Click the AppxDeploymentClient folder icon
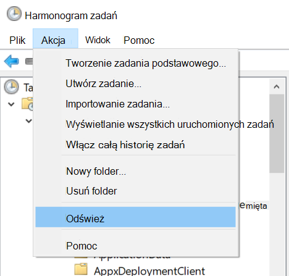 [x=81, y=269]
